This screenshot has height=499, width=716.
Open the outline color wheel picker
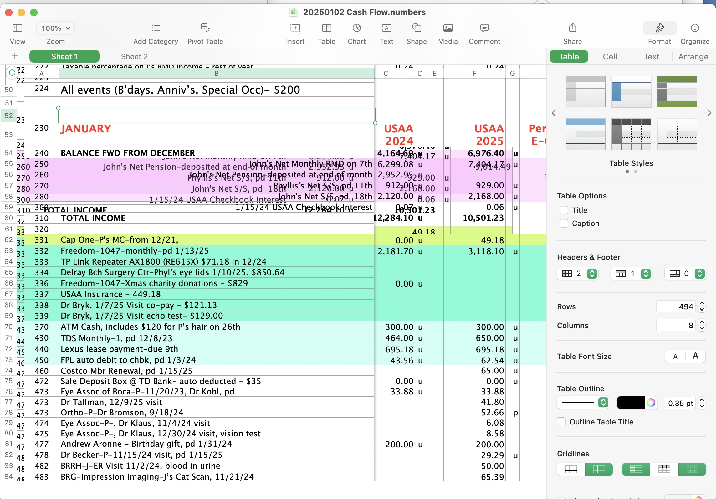tap(651, 403)
